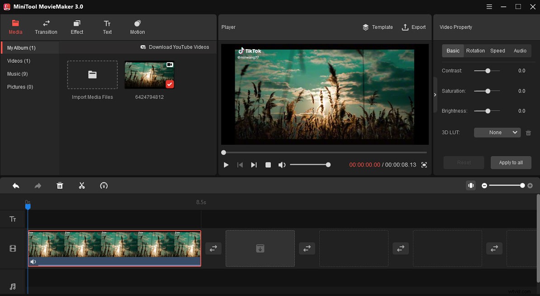
Task: Click the Export button
Action: 413,27
